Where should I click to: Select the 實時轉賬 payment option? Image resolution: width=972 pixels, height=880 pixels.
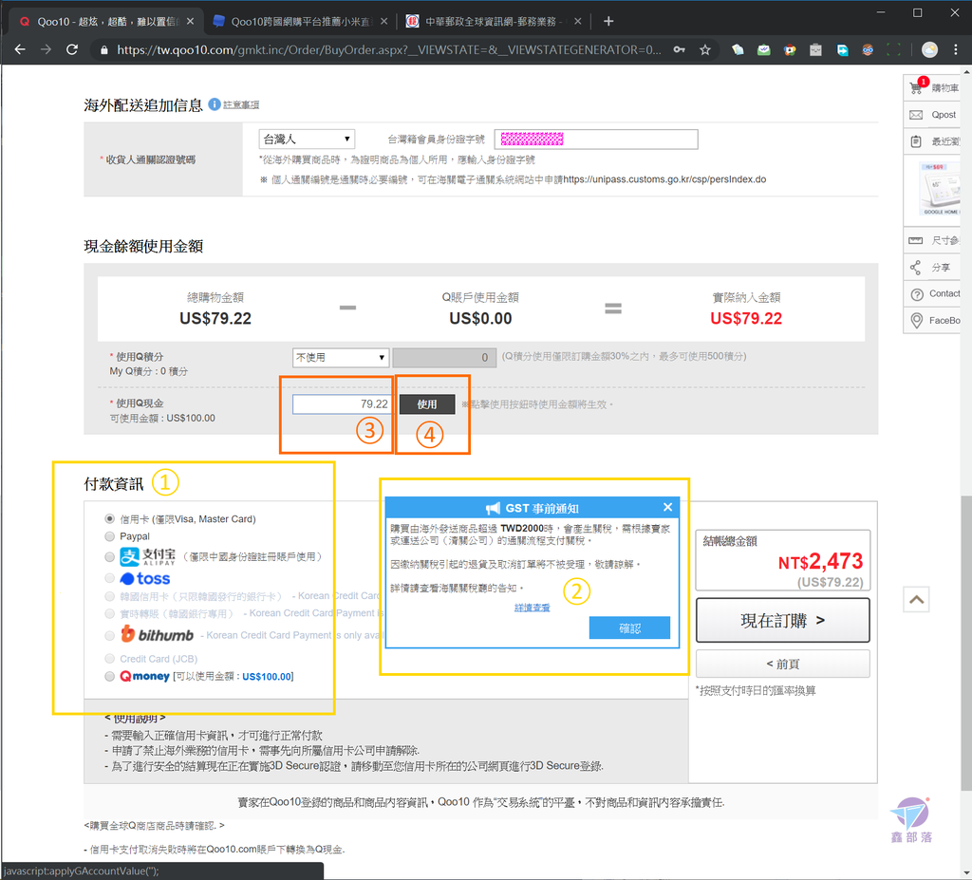110,613
